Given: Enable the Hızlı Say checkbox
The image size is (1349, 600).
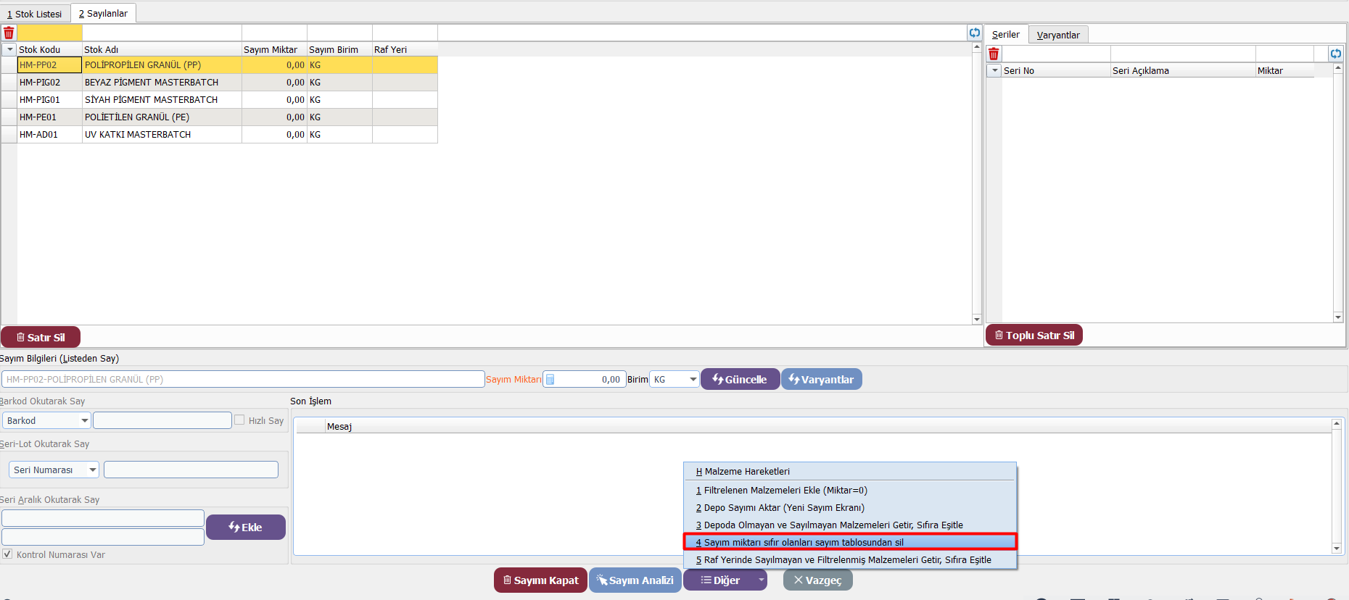Looking at the screenshot, I should coord(240,420).
